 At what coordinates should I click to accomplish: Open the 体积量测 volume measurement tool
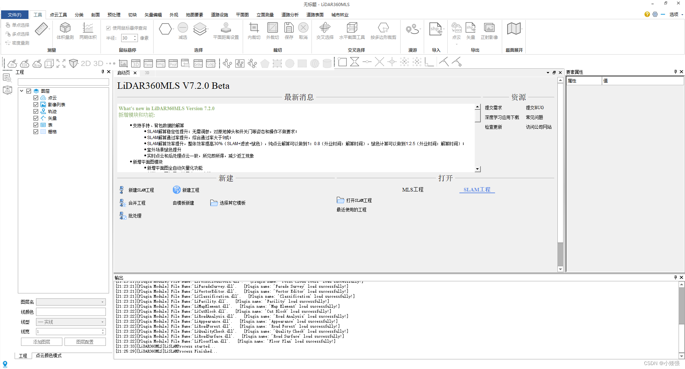(65, 31)
